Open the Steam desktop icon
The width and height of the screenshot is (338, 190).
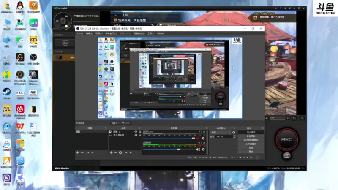tap(7, 93)
